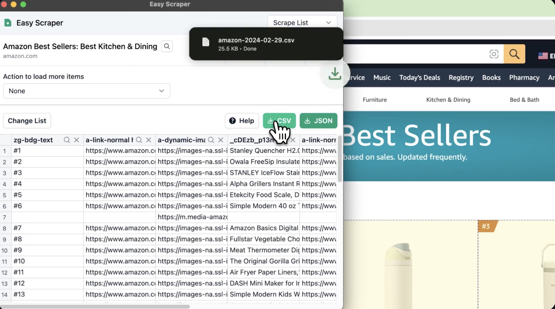The image size is (555, 309).
Task: Open the amazon-2024-02-29.csv download notification
Action: [x=256, y=44]
